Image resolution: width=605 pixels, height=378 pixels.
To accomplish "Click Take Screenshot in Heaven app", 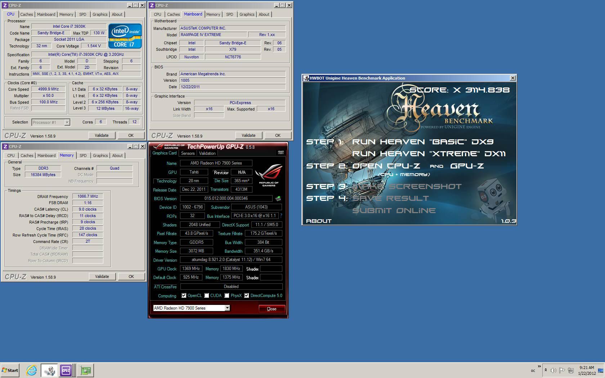I will pyautogui.click(x=407, y=186).
